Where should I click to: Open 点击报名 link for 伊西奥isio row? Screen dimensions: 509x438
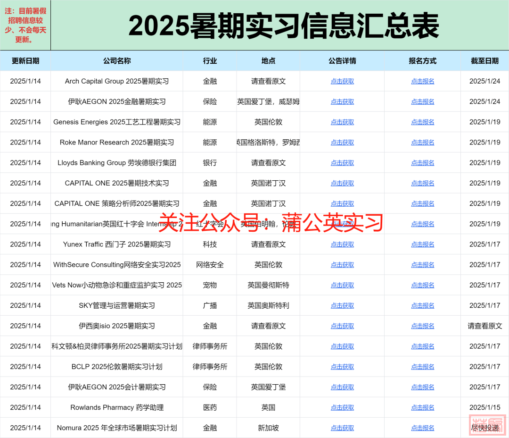coord(422,326)
